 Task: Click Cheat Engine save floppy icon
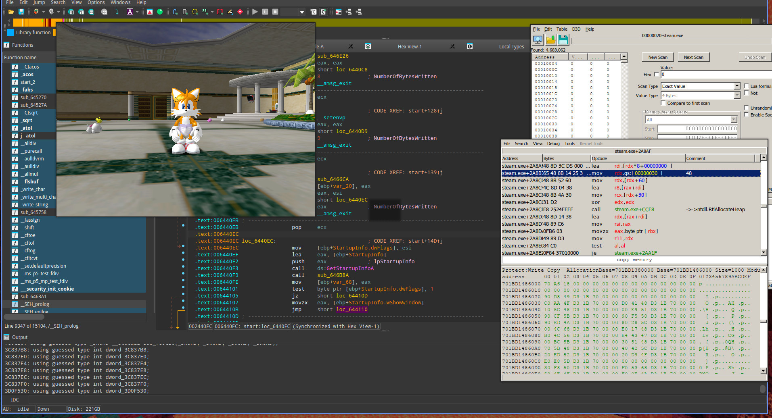tap(563, 40)
